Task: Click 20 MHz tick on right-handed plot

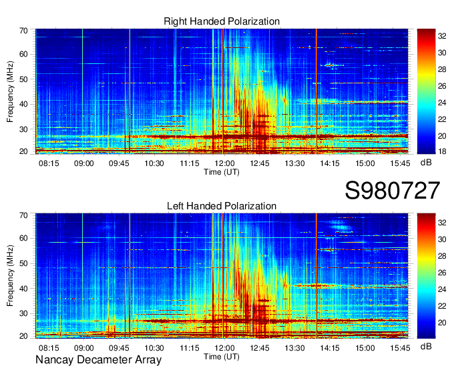Action: click(24, 151)
